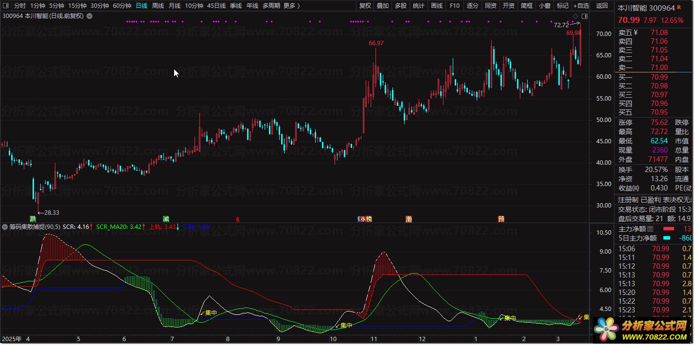The width and height of the screenshot is (695, 345).
Task: Switch to the 周线 weekly tab
Action: (158, 6)
